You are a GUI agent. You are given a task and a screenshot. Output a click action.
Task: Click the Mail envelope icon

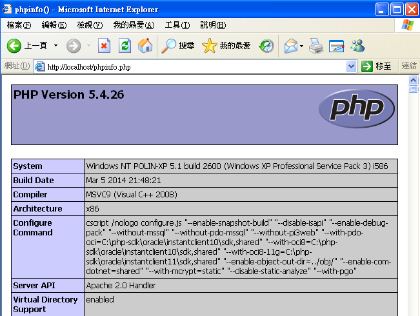coord(291,46)
